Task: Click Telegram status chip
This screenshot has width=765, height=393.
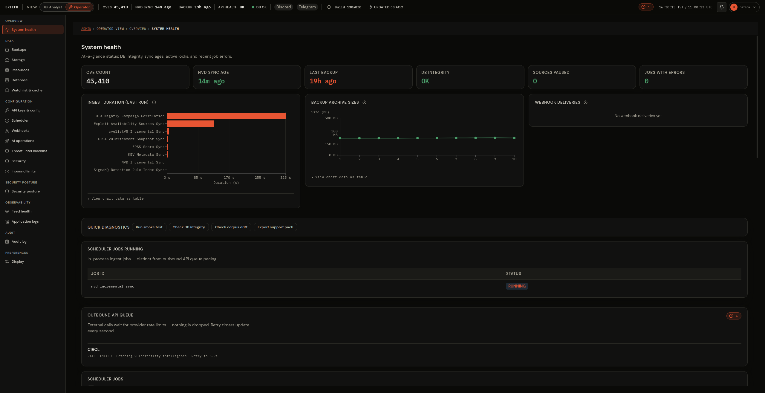Action: (307, 7)
